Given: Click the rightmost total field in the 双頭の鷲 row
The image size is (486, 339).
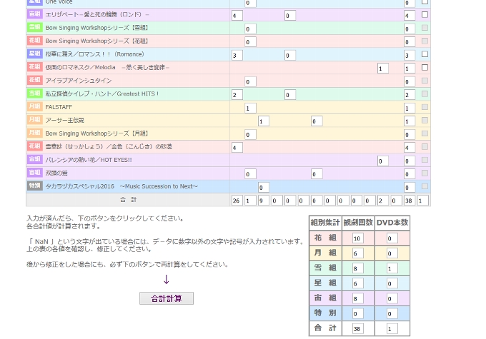Looking at the screenshot, I should click(410, 174).
